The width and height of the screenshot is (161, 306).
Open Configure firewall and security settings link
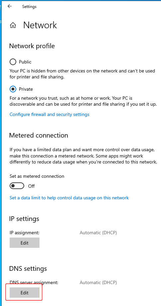coord(49,114)
